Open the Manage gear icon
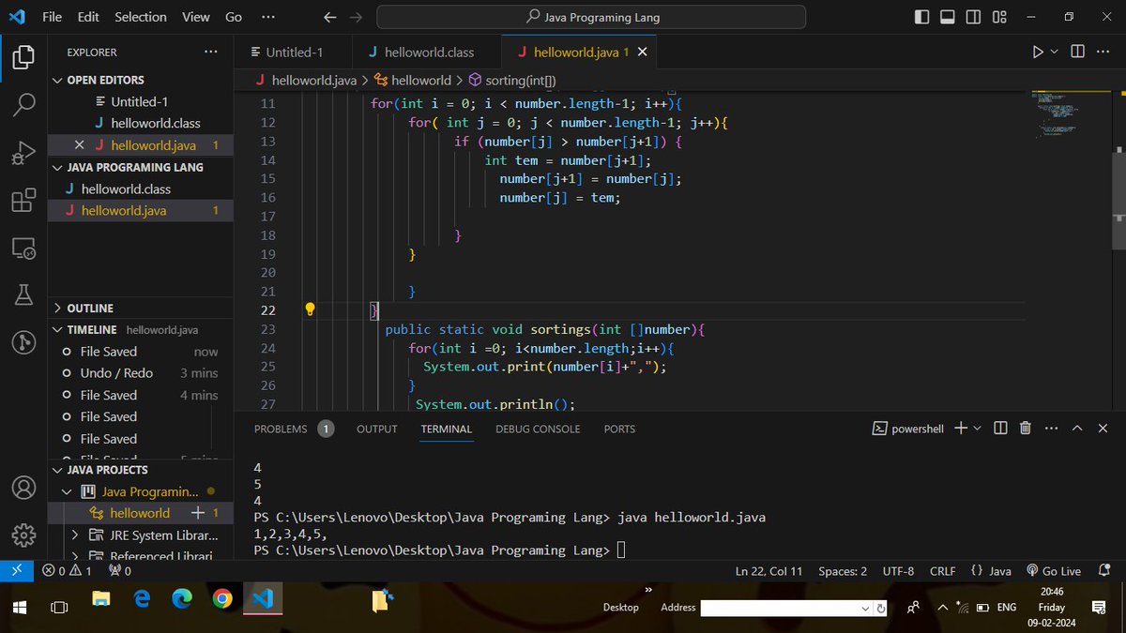The image size is (1126, 633). [x=23, y=535]
